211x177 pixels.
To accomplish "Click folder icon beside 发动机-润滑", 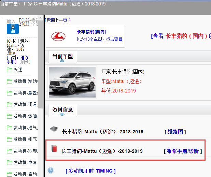I will coord(10,105).
